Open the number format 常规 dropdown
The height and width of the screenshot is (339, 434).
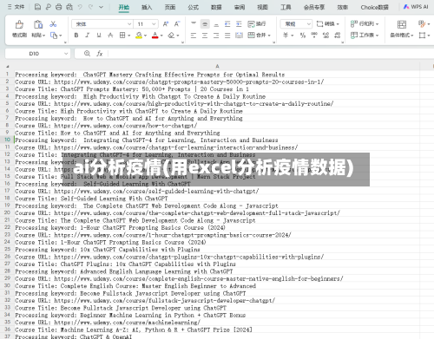tap(309, 24)
